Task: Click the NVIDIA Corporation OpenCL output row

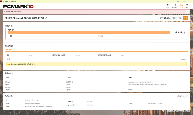Action: 147,85
